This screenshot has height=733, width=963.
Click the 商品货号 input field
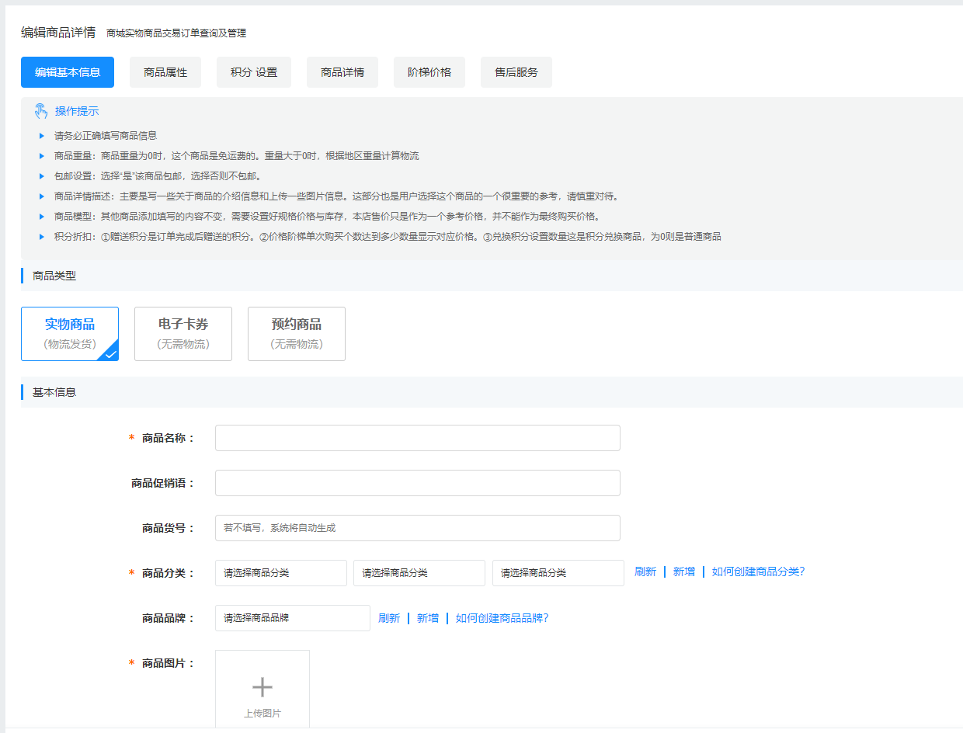pos(418,528)
